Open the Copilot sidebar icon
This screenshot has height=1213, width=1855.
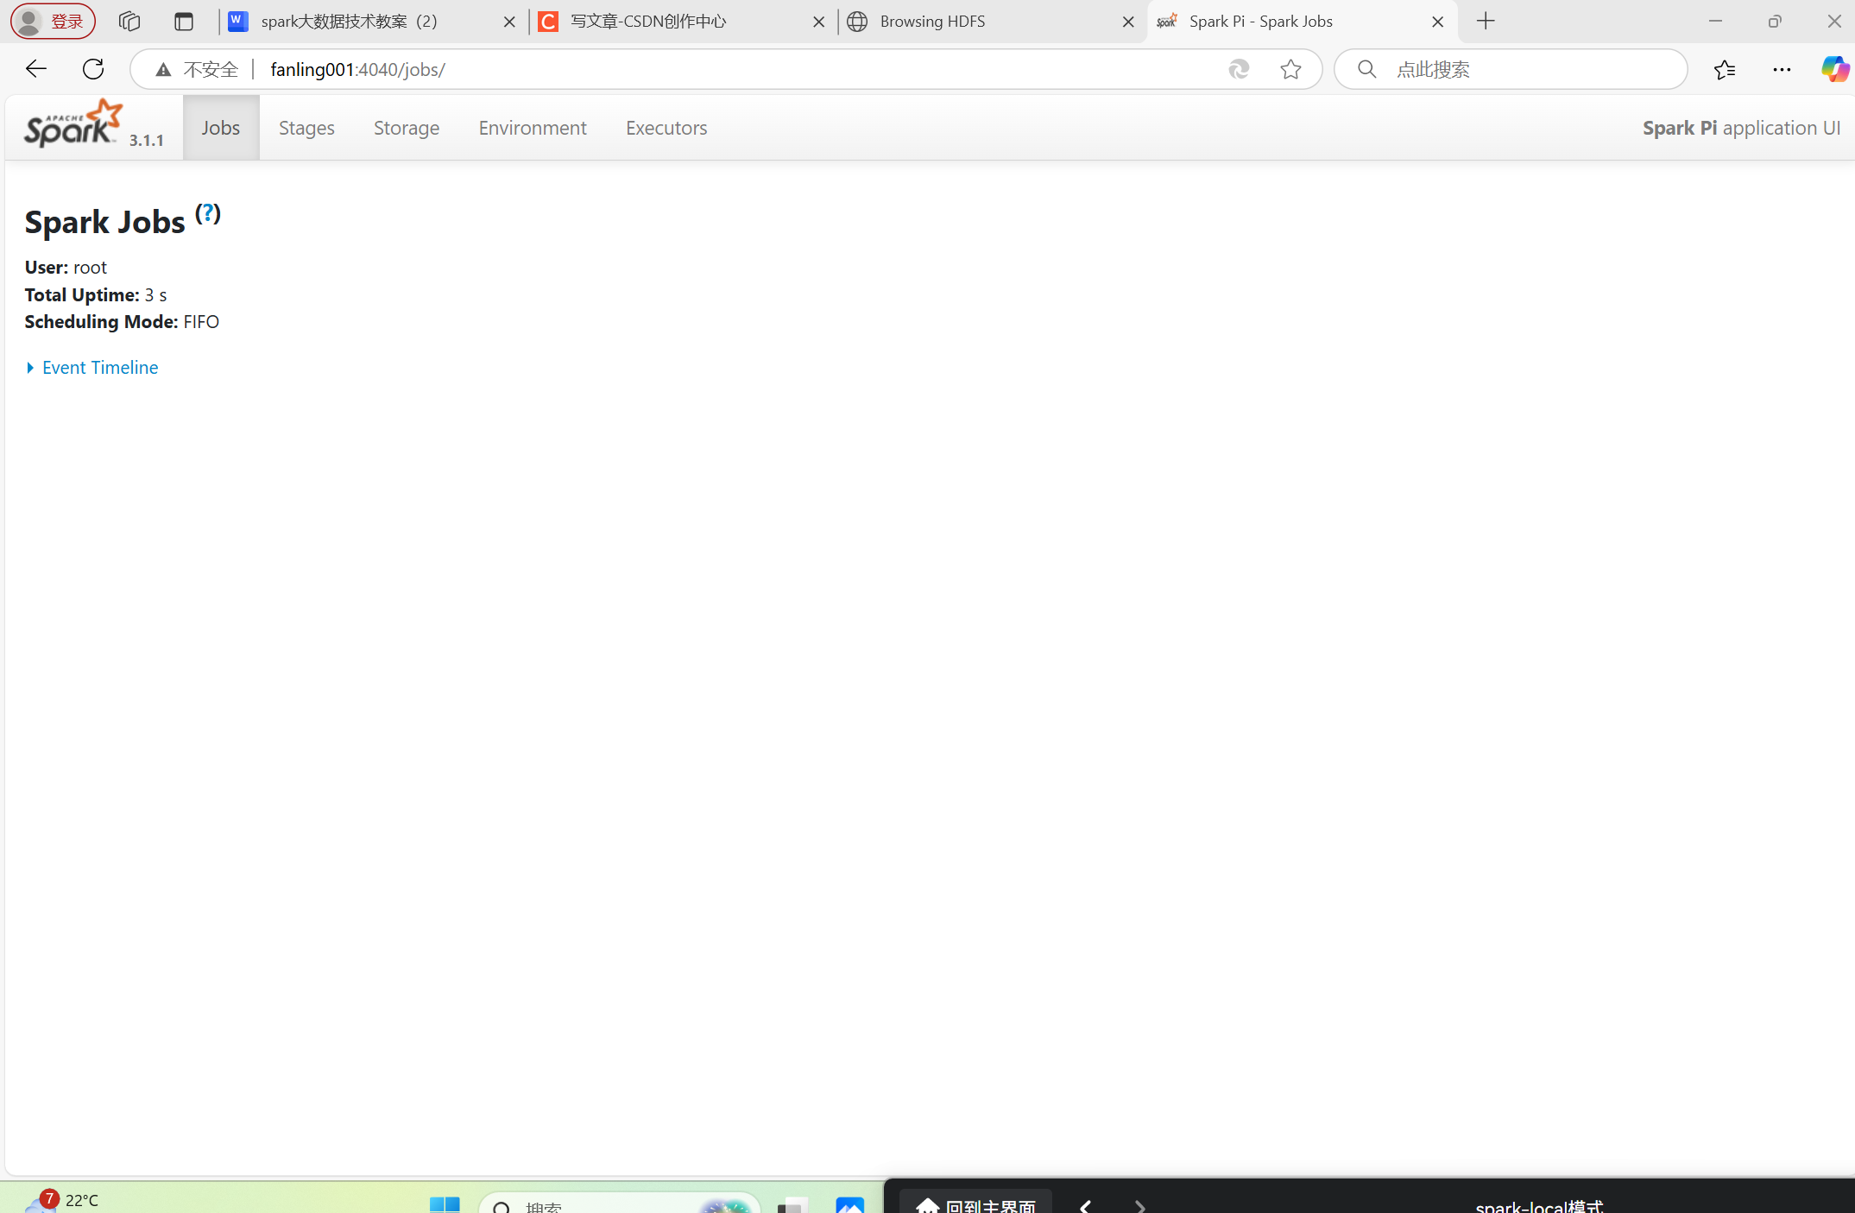pos(1833,69)
